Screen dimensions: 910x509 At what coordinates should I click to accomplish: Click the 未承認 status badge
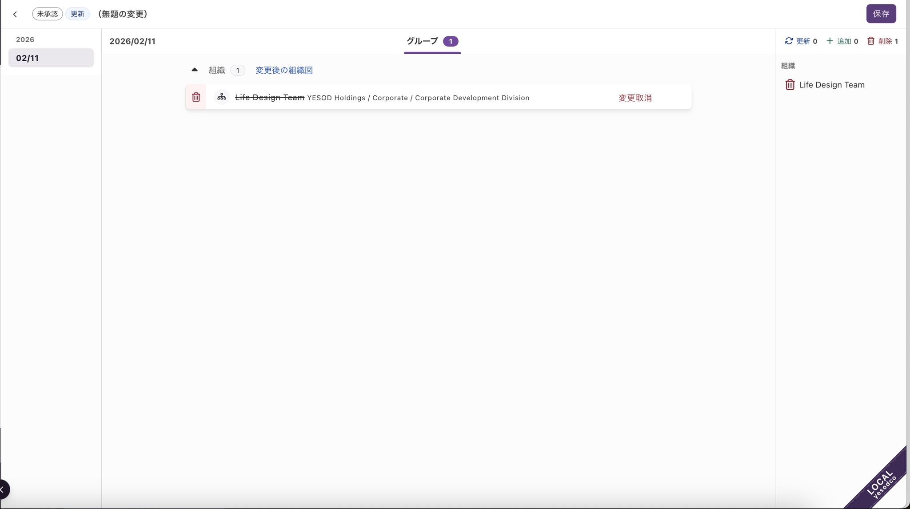point(47,14)
